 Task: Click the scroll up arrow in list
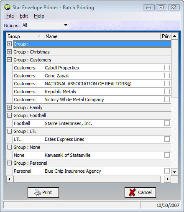point(174,36)
